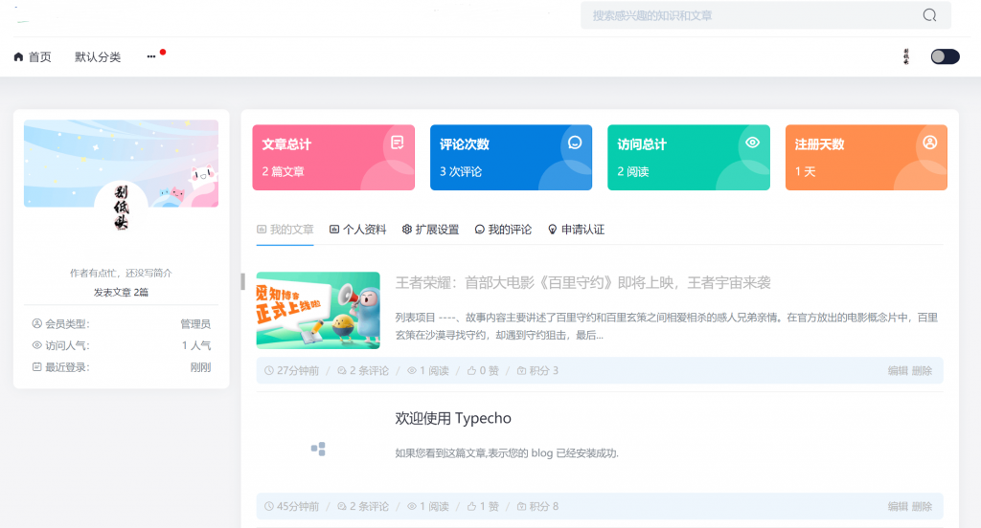This screenshot has height=528, width=981.
Task: Click placeholder thumbnail of Typecho article
Action: coord(318,449)
